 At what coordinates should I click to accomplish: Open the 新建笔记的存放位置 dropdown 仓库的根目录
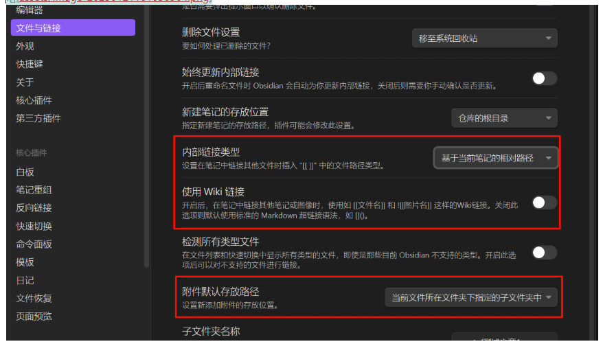point(504,118)
